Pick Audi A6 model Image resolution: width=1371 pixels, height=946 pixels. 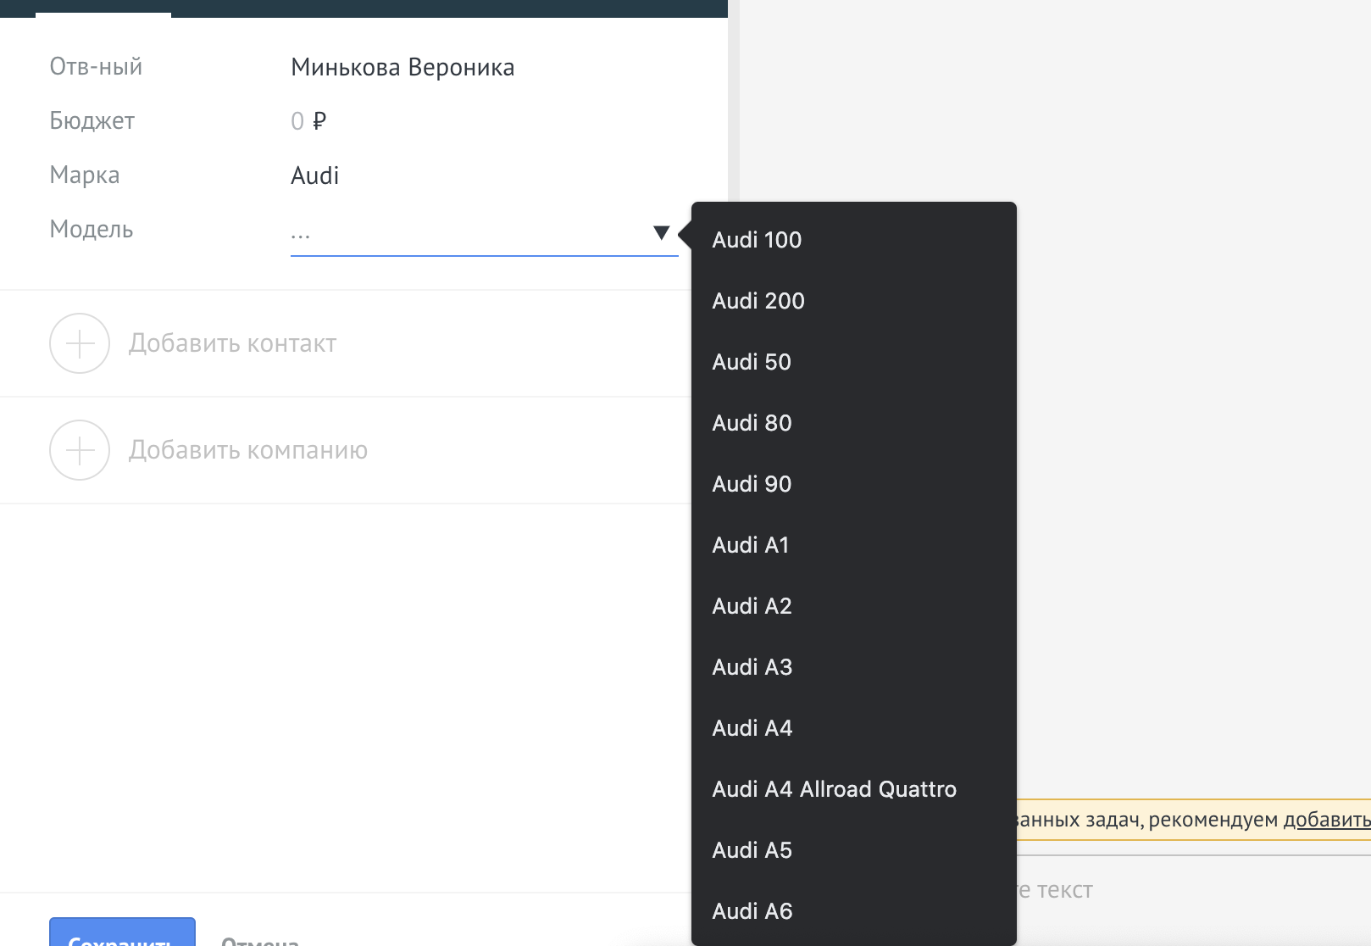point(752,911)
